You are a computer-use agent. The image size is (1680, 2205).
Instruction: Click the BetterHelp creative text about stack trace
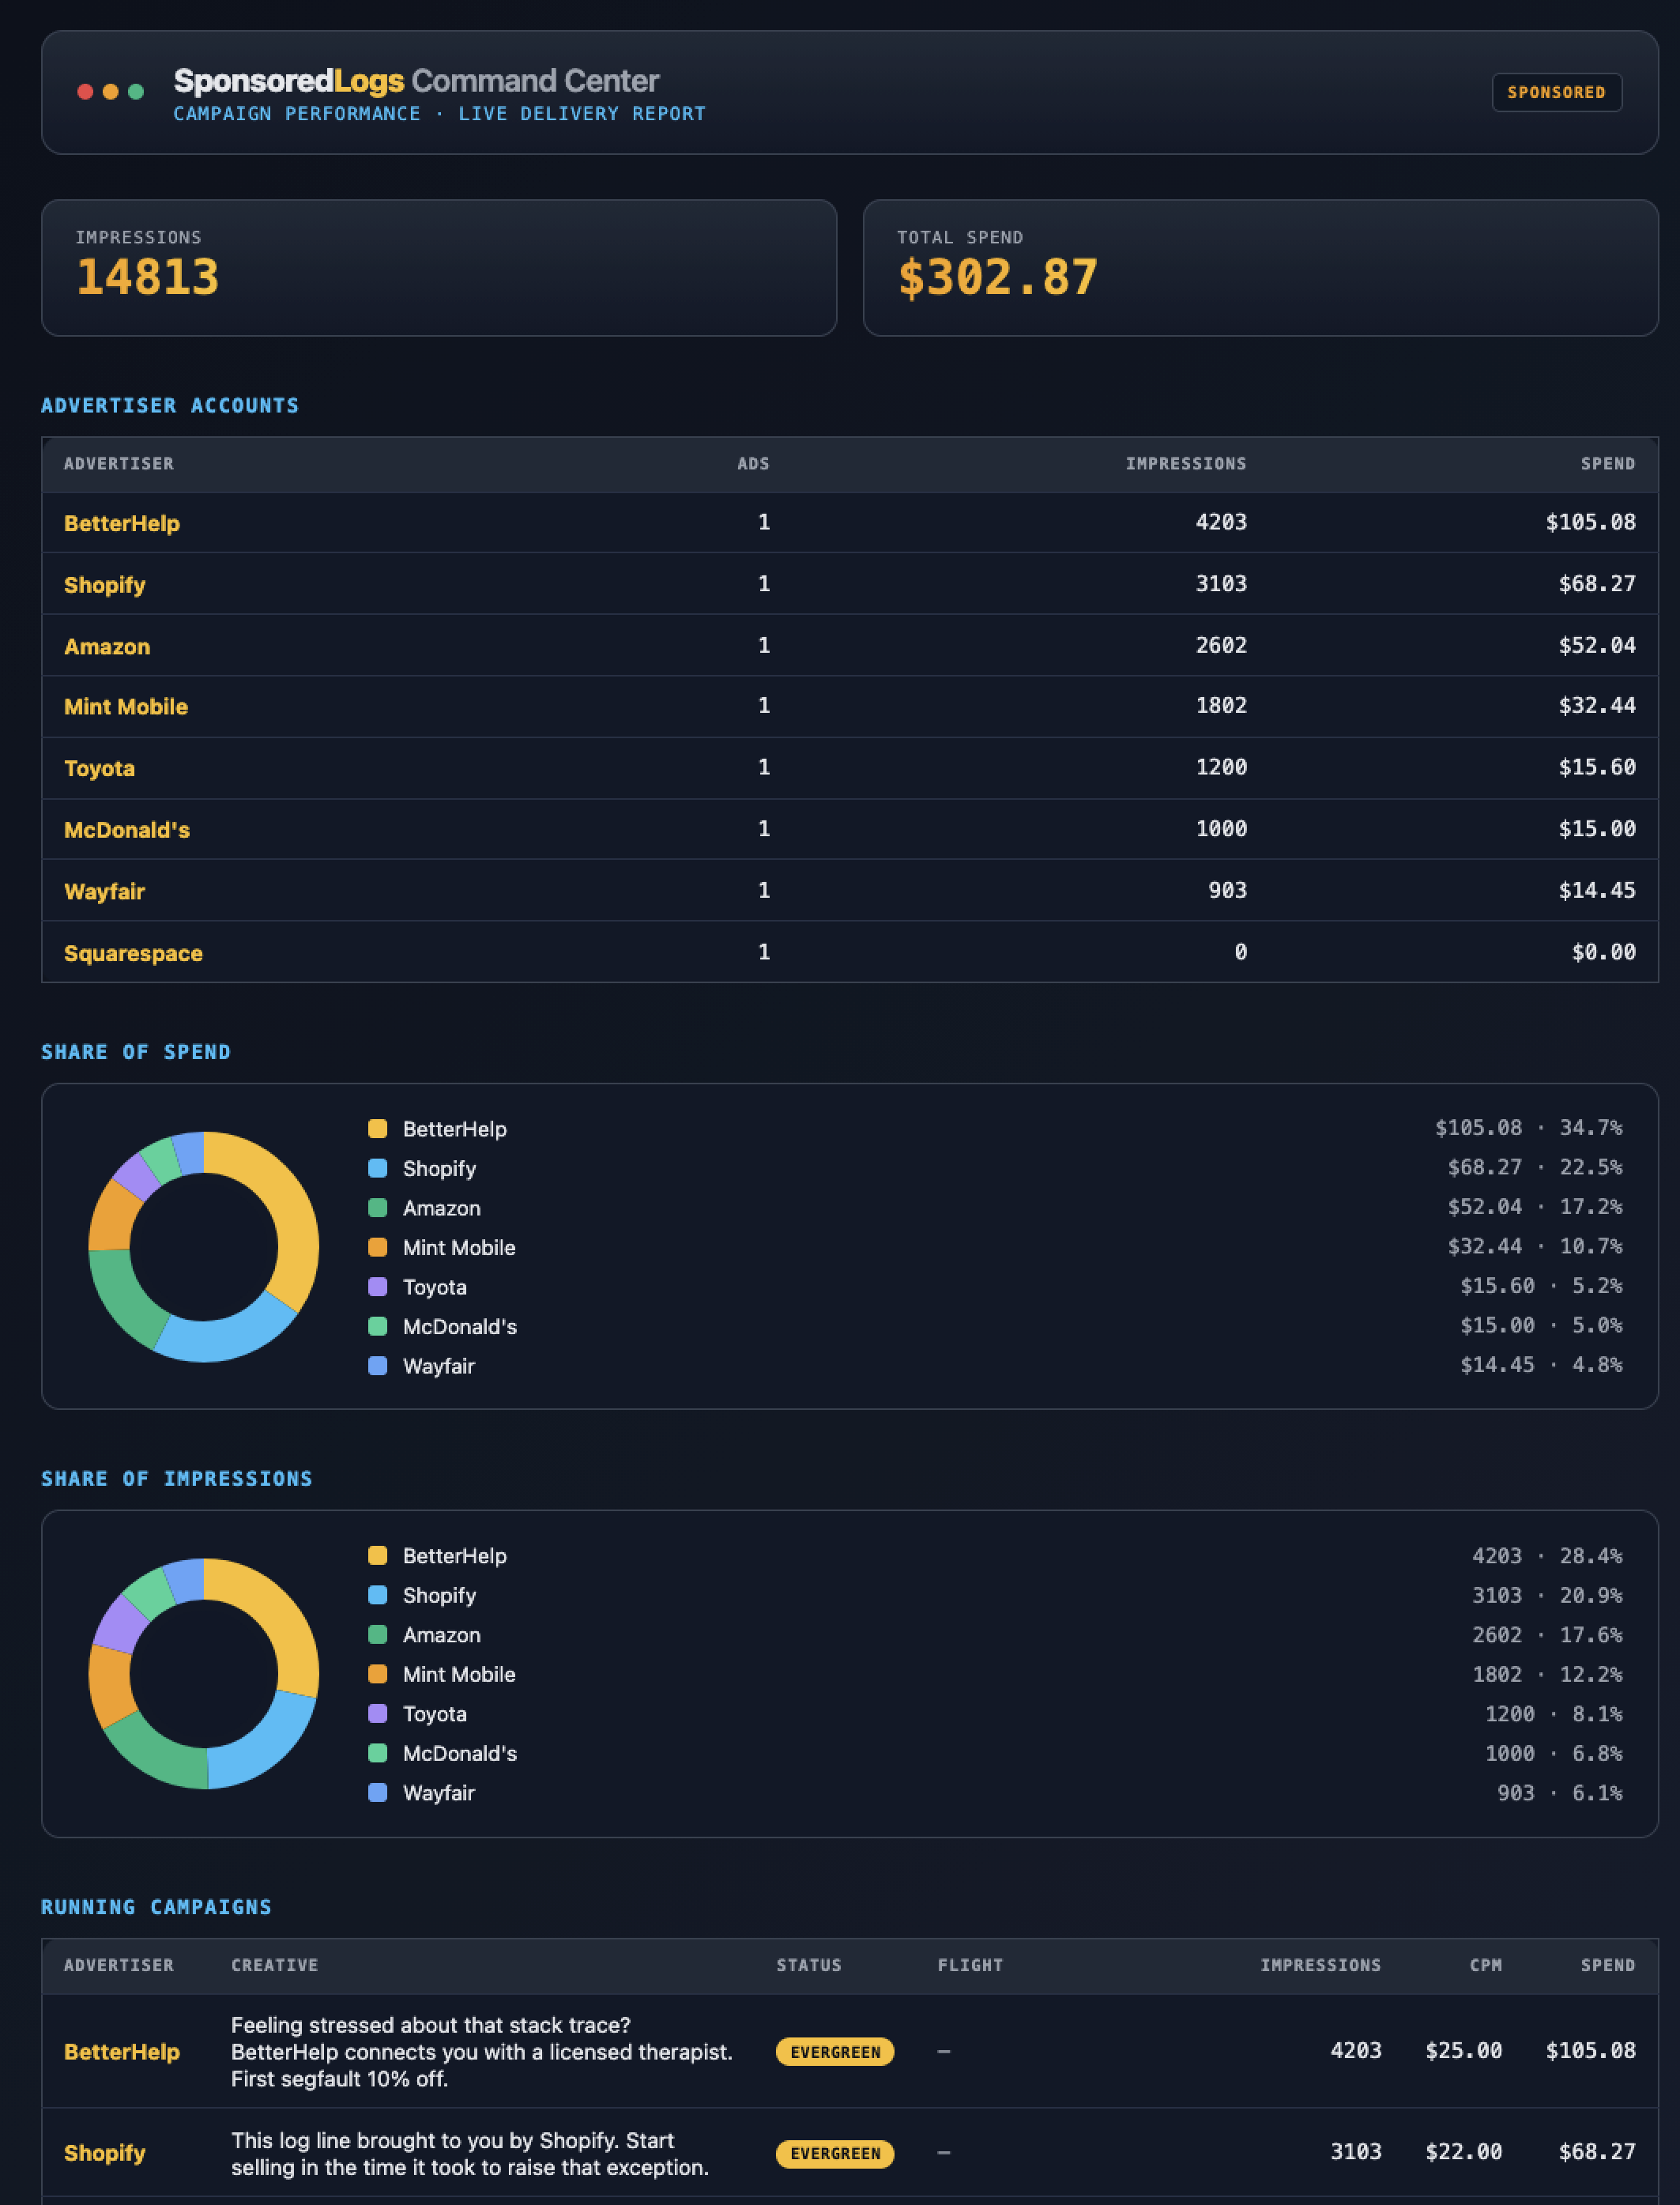click(x=482, y=2052)
